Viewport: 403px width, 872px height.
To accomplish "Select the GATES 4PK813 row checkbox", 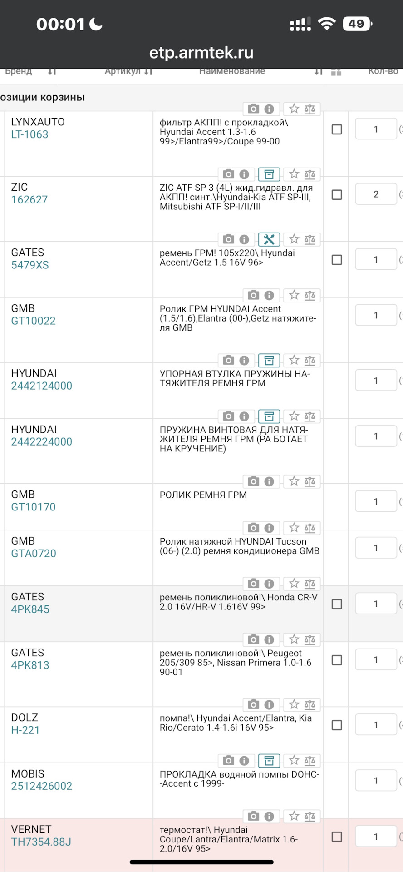I will pos(337,660).
